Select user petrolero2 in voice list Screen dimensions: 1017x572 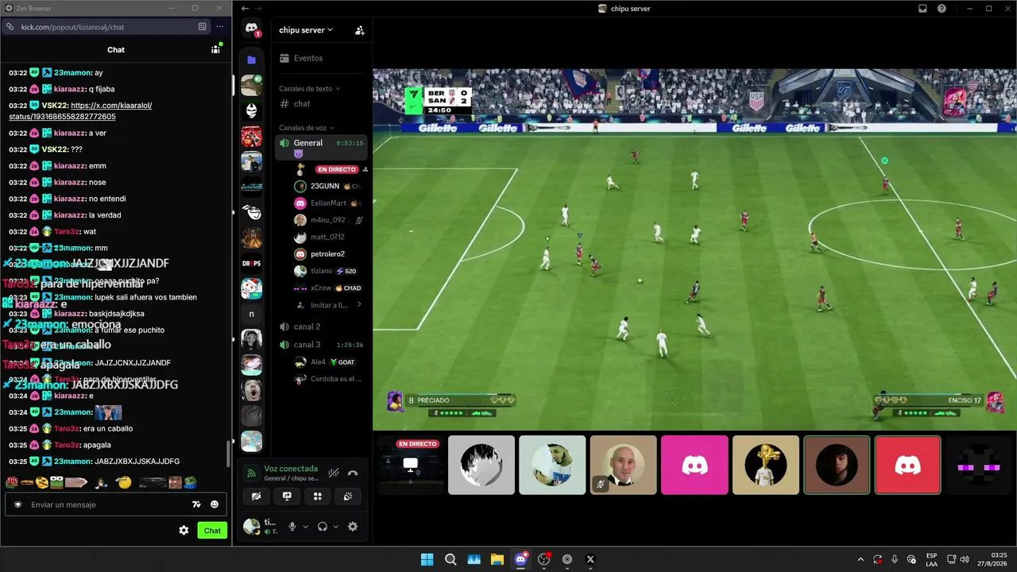[x=328, y=254]
